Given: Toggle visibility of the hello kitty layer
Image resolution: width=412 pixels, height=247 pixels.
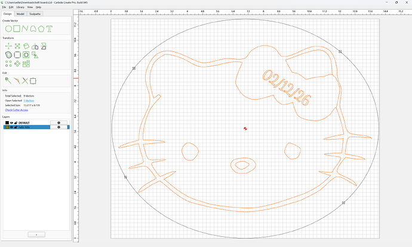Looking at the screenshot, I should [11, 127].
